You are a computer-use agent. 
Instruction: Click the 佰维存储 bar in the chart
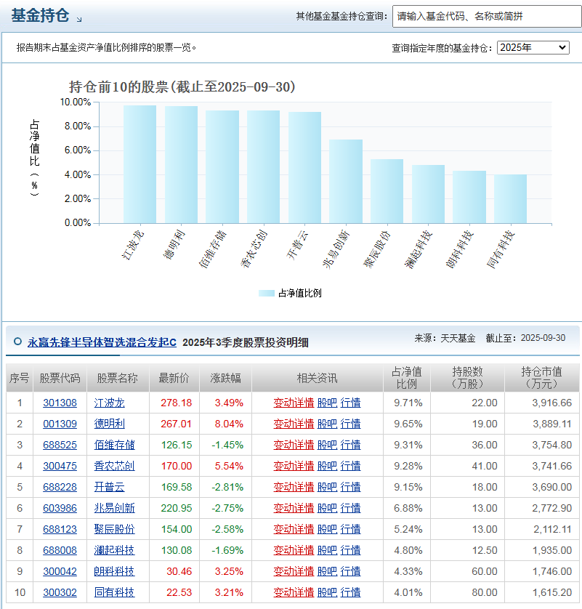(x=222, y=167)
